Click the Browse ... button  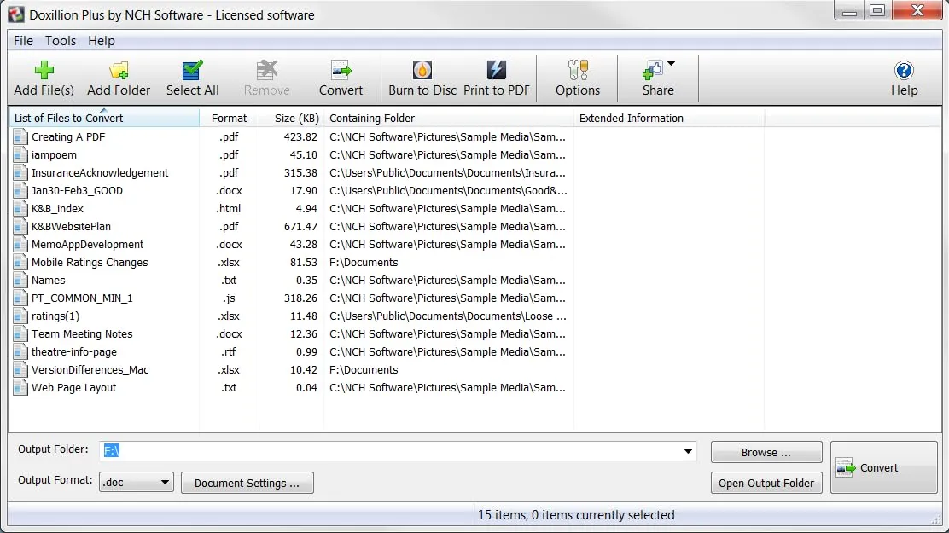766,452
